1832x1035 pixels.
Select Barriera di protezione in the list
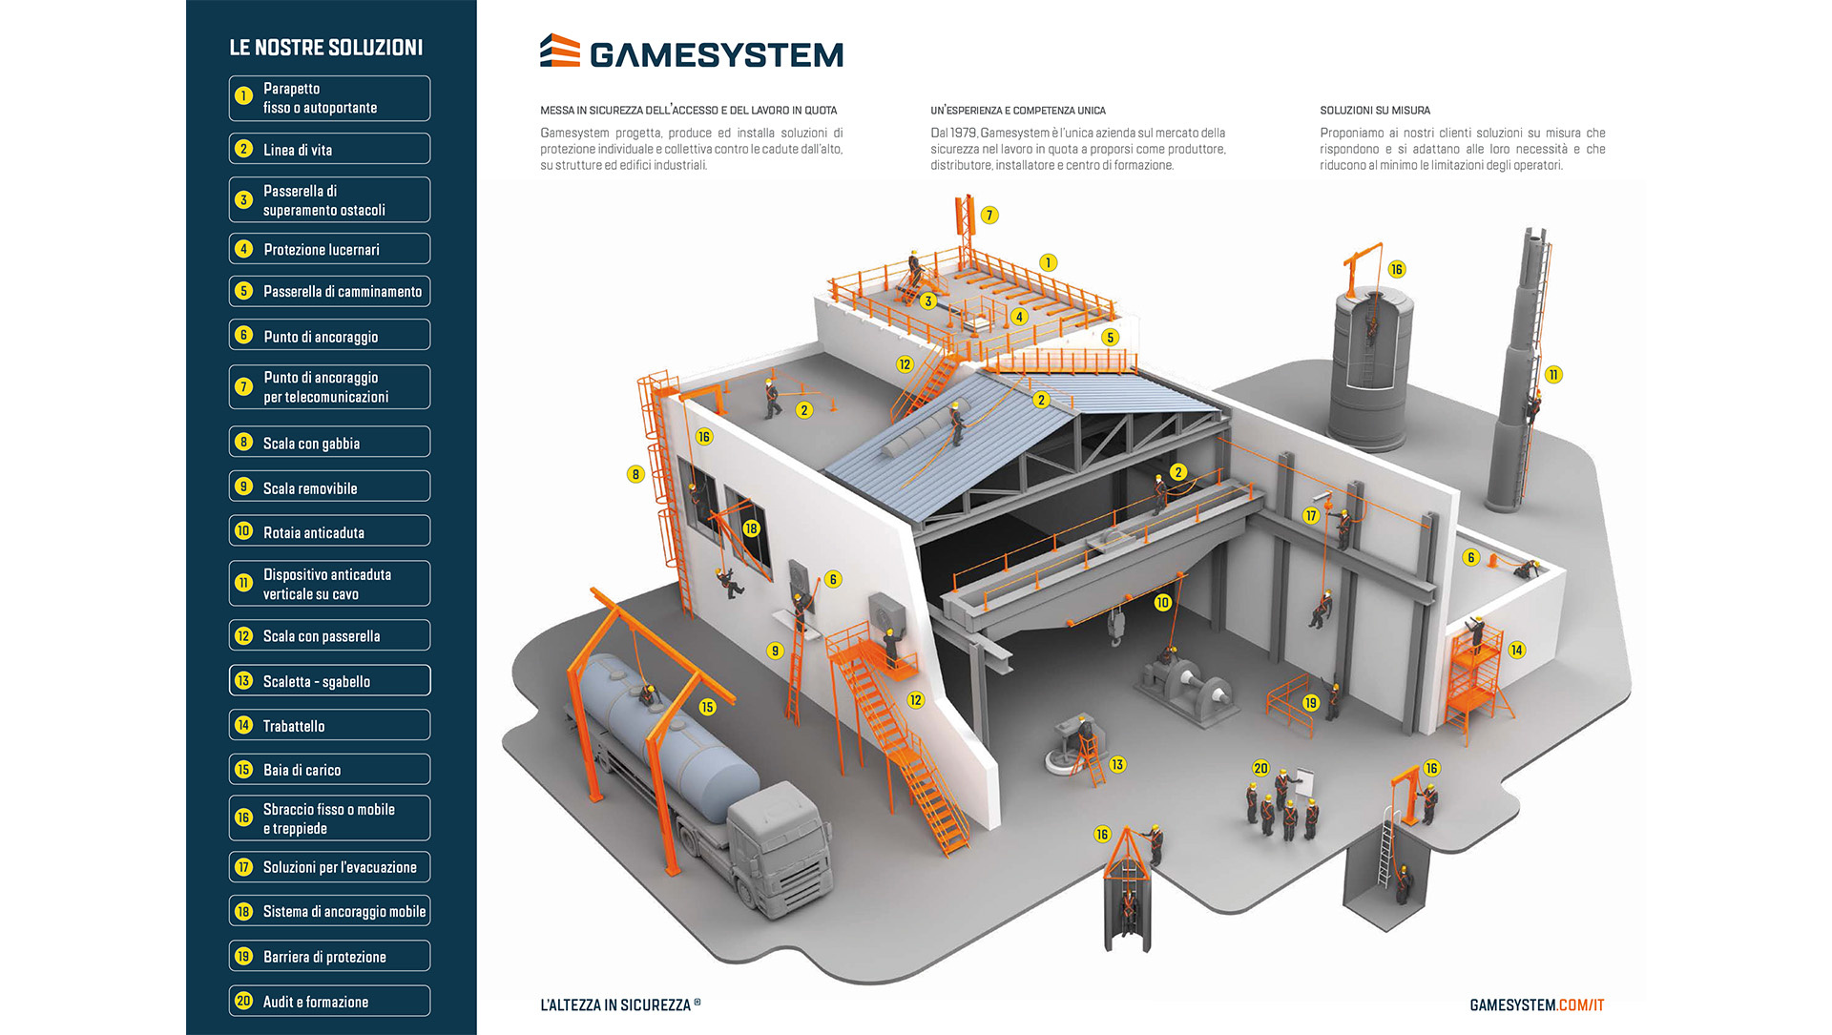click(x=329, y=956)
